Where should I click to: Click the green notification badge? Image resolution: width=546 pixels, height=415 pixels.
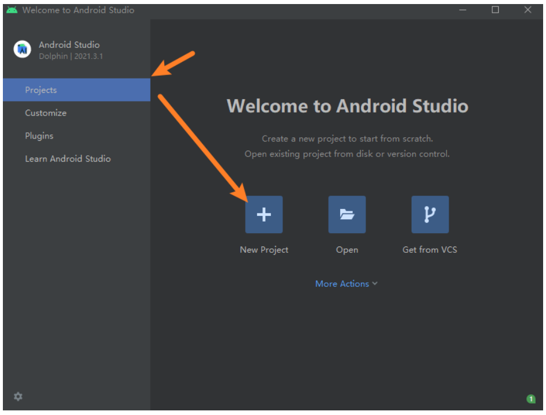[x=530, y=399]
